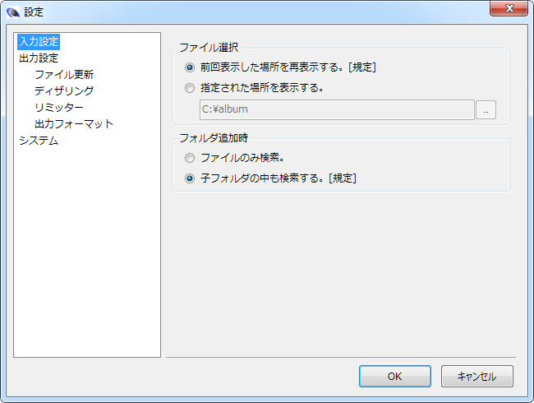534x403 pixels.
Task: Go to the ファイル更新 settings page
Action: pyautogui.click(x=64, y=74)
